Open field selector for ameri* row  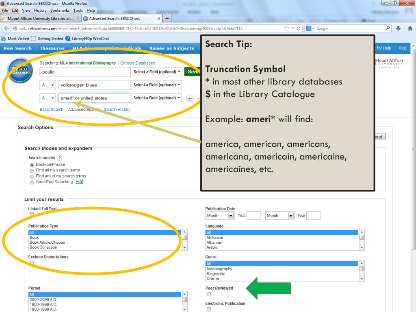(x=156, y=98)
